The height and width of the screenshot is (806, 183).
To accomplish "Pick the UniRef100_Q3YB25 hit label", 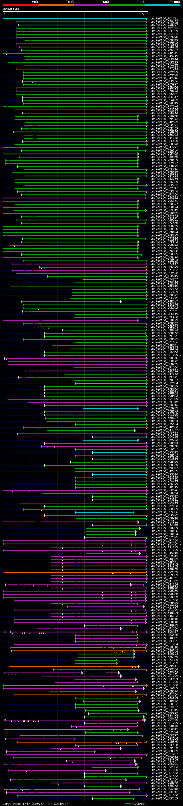I will (x=164, y=537).
